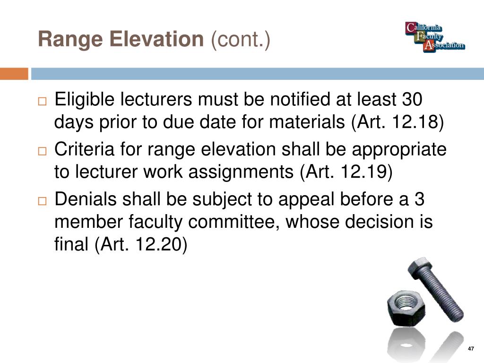Click the California Faculty Association logo
This screenshot has width=484, height=363.
[435, 37]
